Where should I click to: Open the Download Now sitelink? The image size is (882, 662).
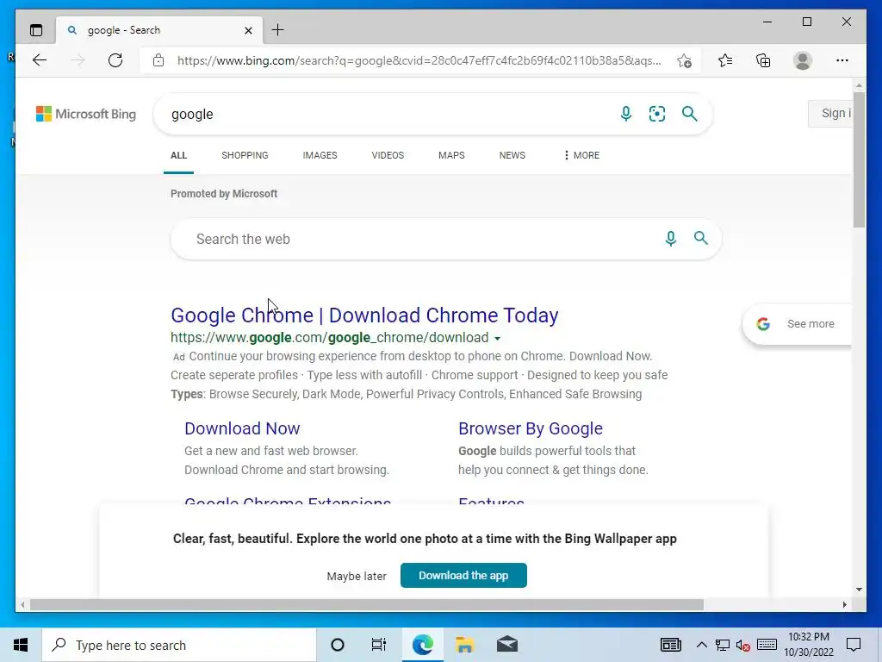point(242,428)
